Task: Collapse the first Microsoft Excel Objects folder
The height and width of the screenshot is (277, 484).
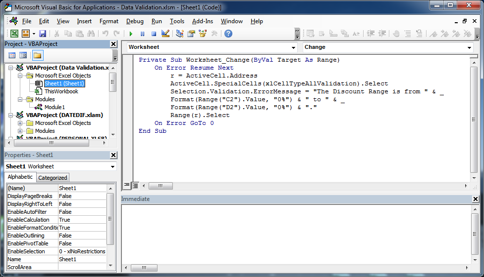Action: pos(20,76)
